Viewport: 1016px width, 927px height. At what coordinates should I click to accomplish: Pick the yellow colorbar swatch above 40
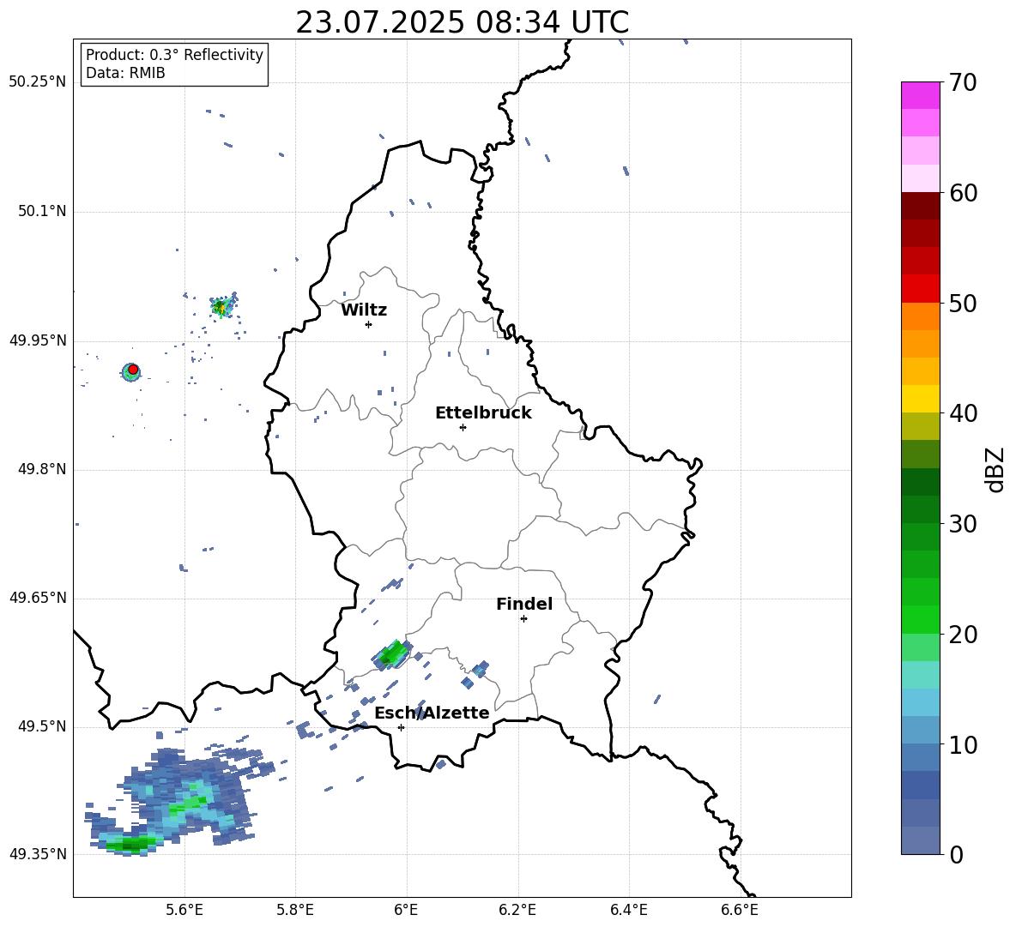(x=920, y=399)
